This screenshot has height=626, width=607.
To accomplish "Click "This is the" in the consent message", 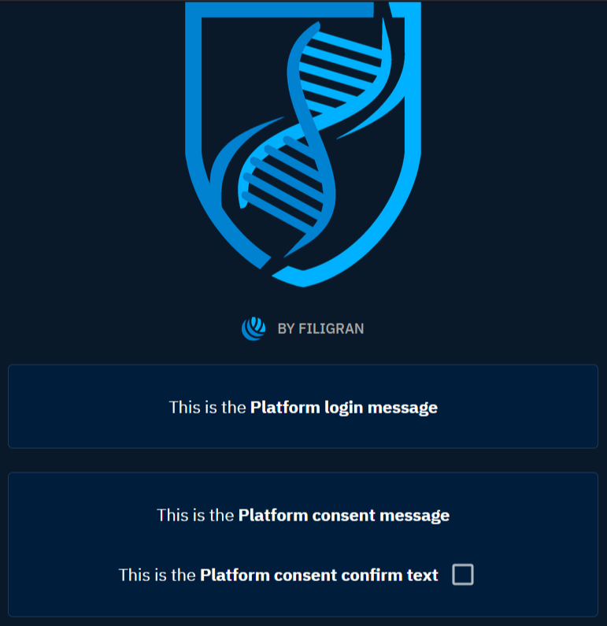I will click(196, 516).
